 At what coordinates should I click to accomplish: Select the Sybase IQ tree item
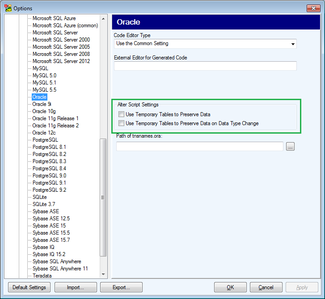pyautogui.click(x=43, y=247)
